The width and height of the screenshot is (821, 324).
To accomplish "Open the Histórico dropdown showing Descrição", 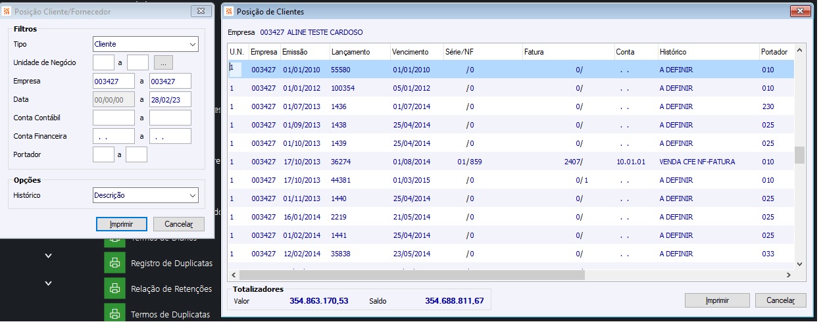I will (x=145, y=195).
